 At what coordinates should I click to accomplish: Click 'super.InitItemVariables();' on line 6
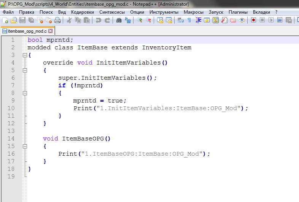click(x=108, y=78)
